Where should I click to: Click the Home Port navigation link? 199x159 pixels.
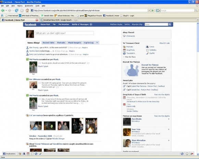45,24
